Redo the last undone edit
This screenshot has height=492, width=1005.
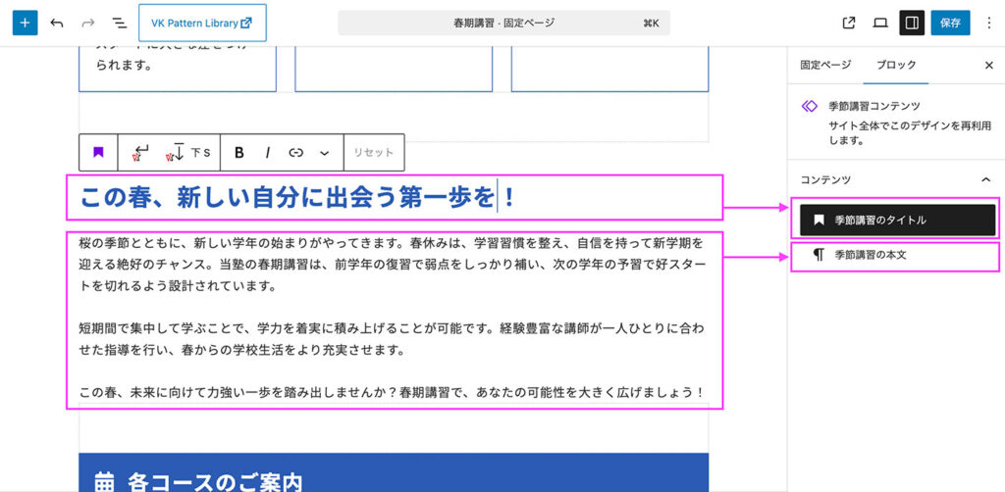click(x=88, y=23)
